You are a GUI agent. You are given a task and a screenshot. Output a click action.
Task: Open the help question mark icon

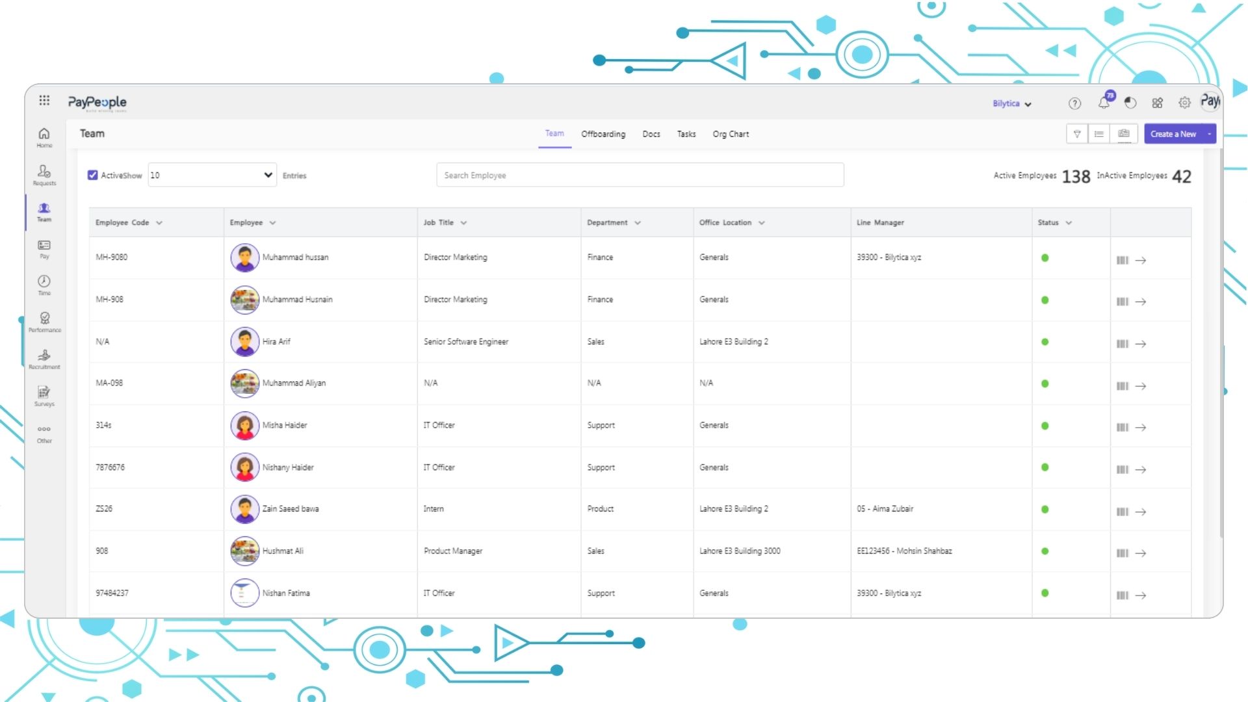[1074, 103]
